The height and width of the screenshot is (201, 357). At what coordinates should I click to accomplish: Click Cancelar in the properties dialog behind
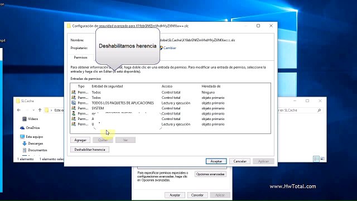pos(197,195)
